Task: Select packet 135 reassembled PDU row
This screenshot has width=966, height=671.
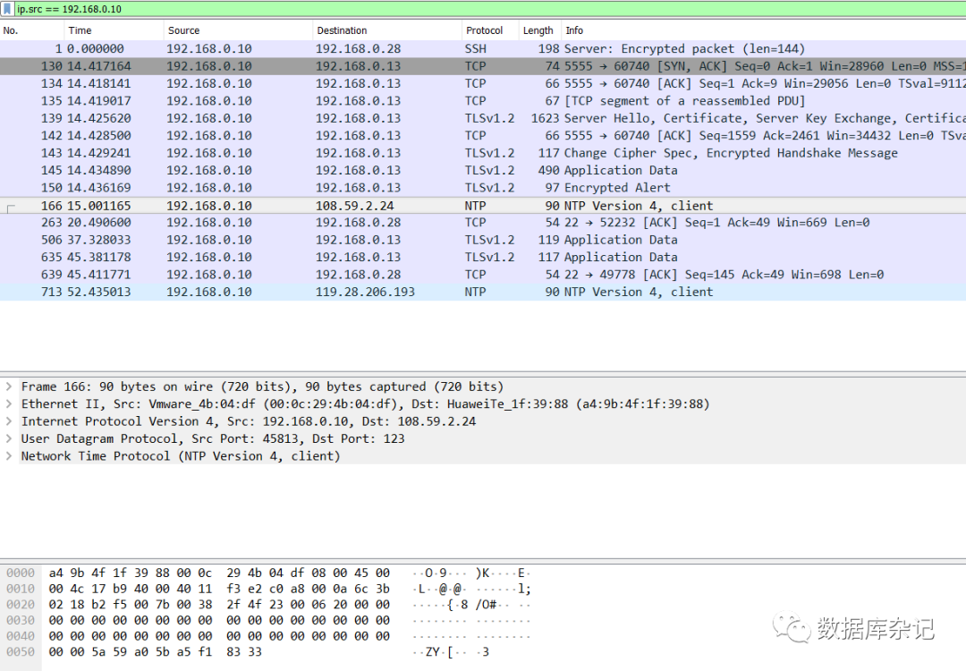Action: (483, 100)
